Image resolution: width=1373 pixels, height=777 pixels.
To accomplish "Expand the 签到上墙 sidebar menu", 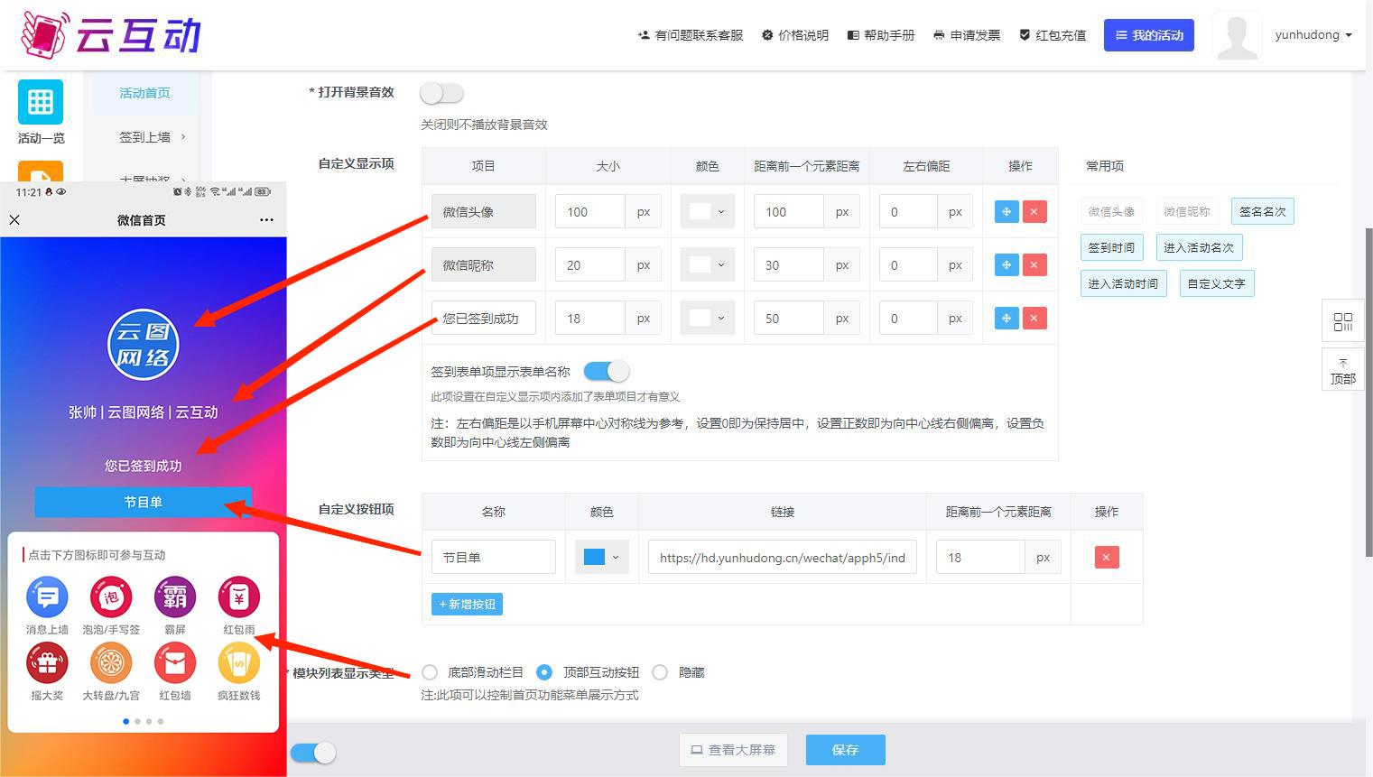I will 152,137.
